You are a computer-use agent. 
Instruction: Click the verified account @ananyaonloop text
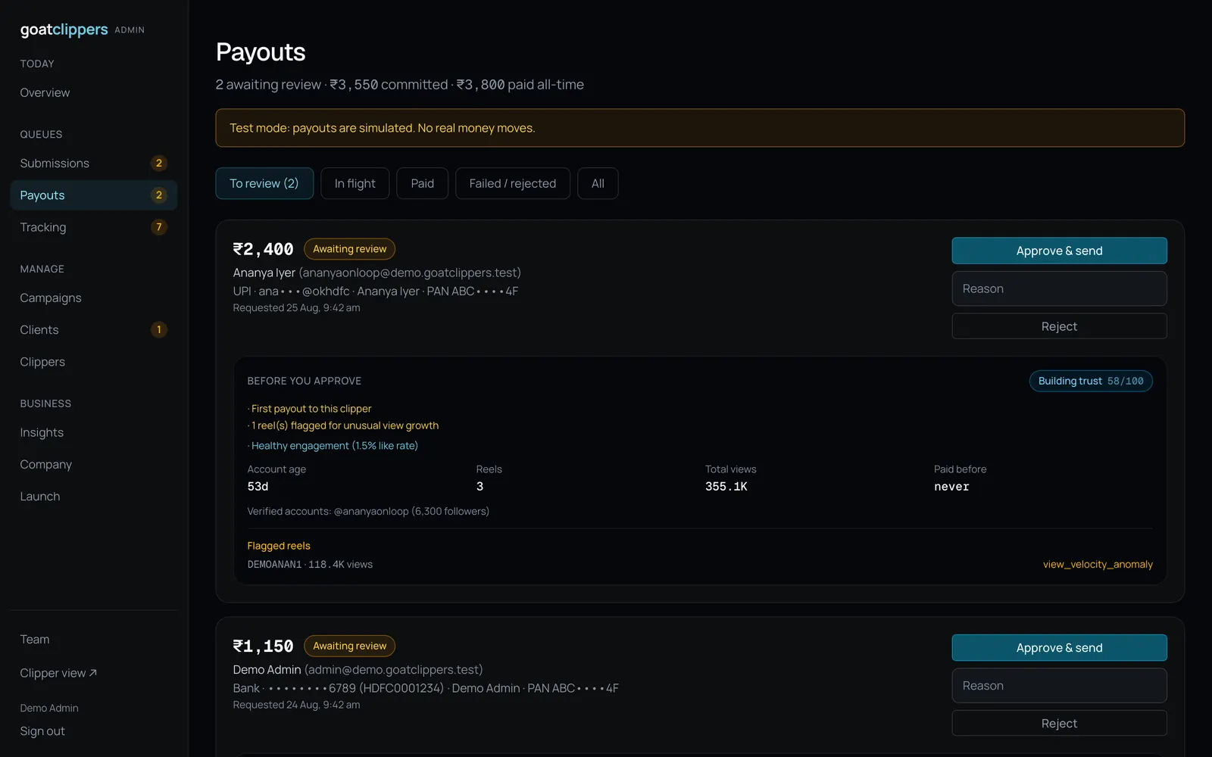(371, 512)
